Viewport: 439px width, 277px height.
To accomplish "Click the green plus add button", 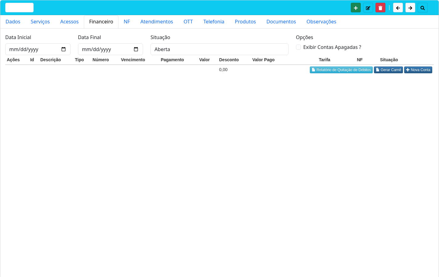I will (355, 8).
